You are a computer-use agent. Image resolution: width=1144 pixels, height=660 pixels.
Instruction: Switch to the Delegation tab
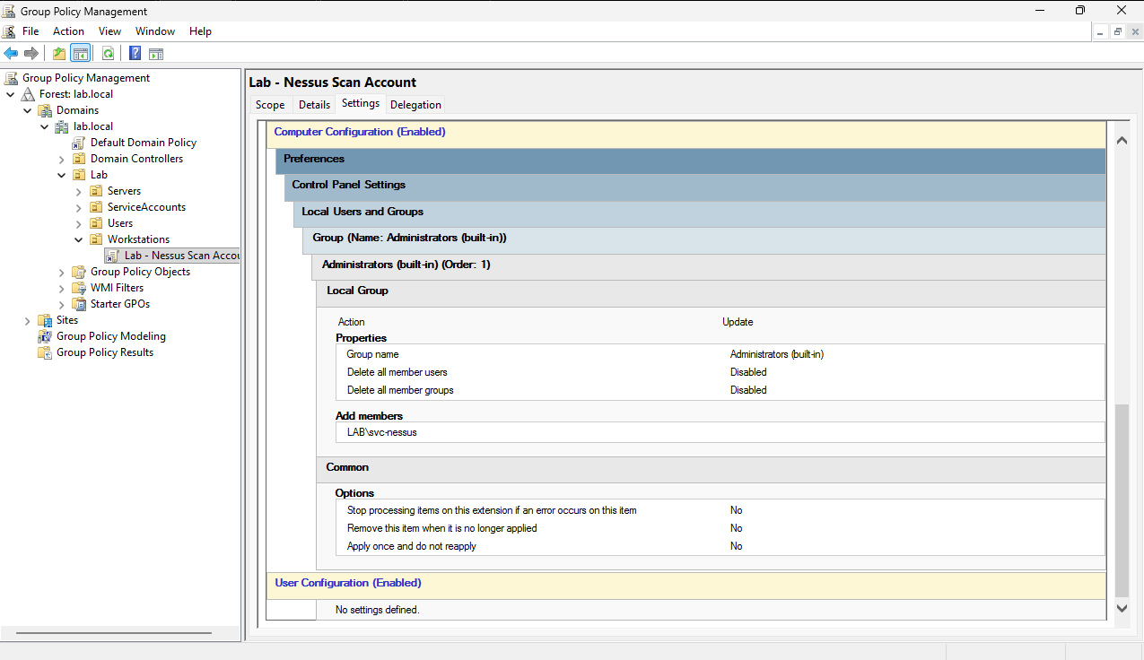point(415,105)
